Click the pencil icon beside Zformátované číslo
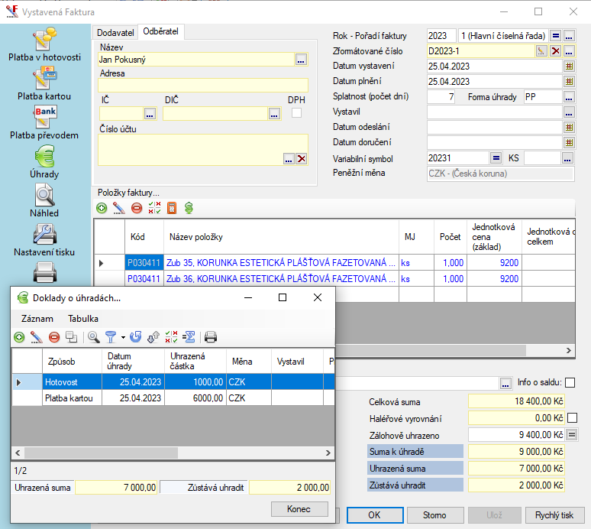591x529 pixels. tap(541, 51)
